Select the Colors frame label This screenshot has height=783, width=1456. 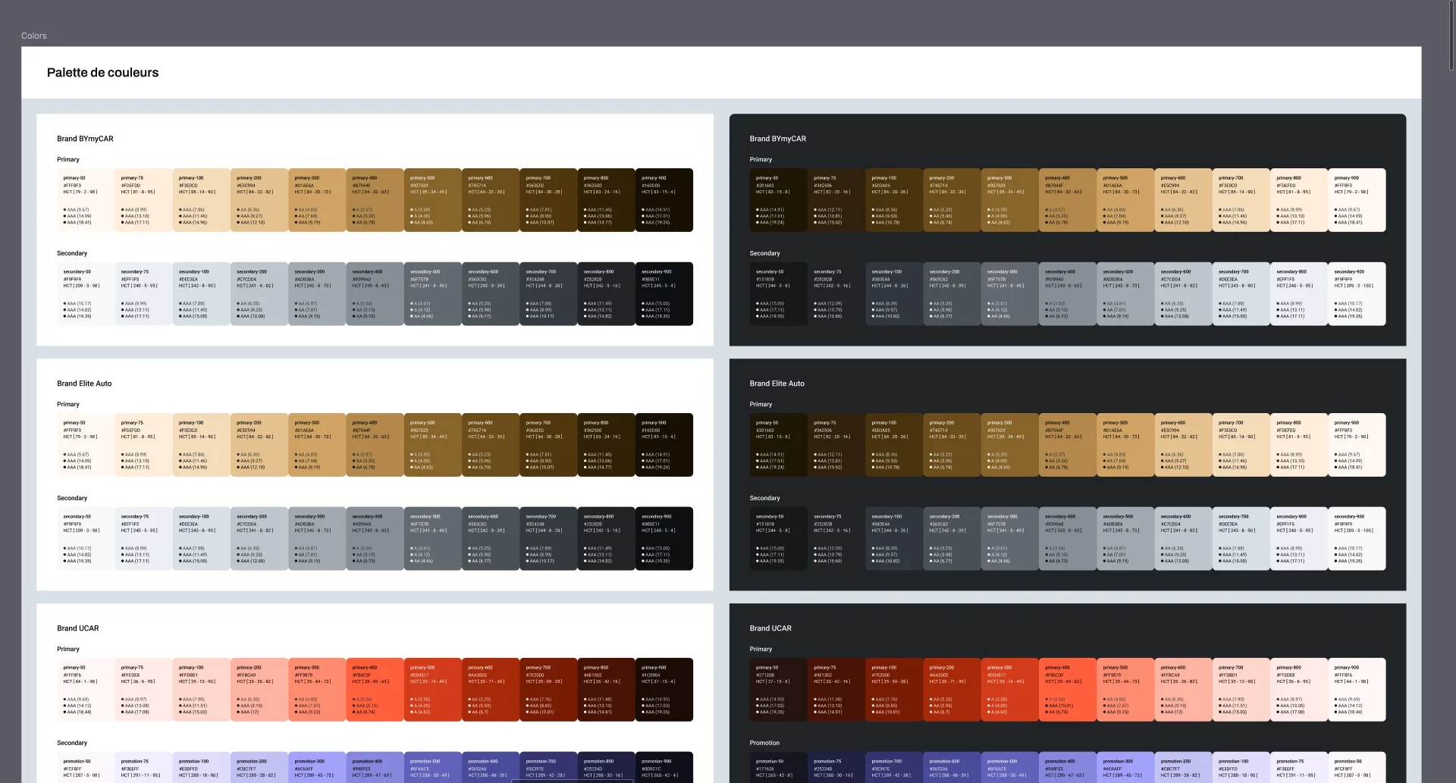33,36
